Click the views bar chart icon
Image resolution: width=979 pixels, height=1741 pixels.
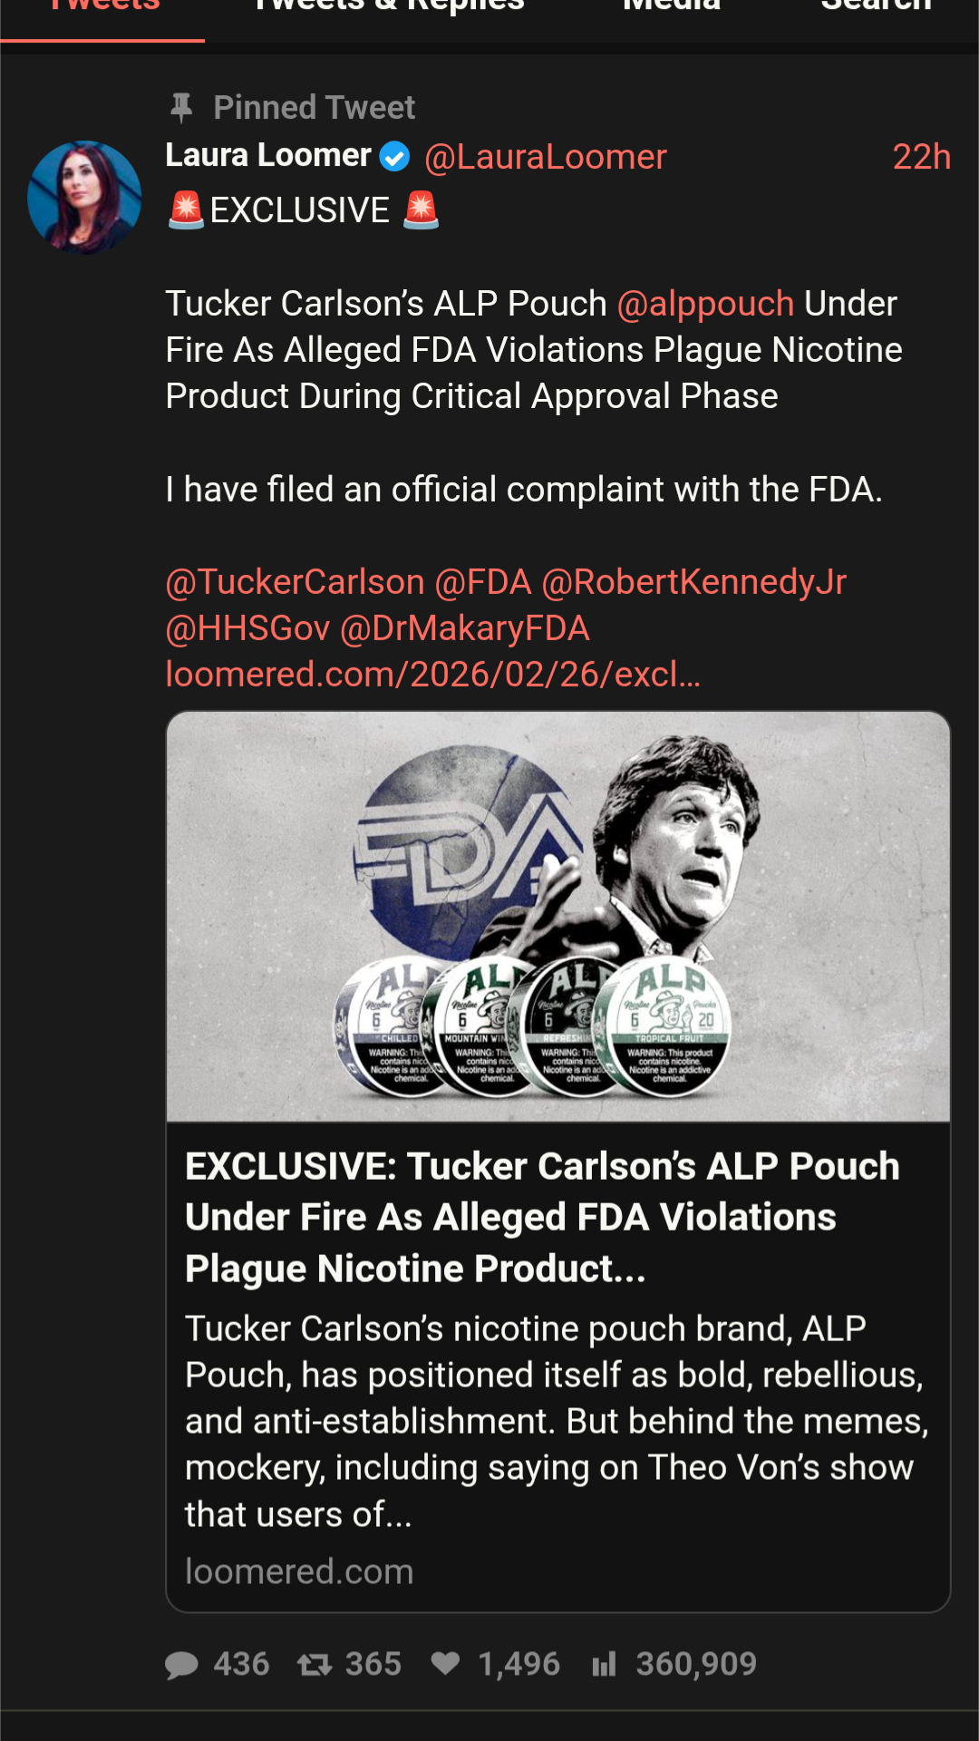604,1665
